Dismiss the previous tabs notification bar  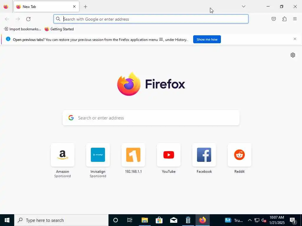coord(295,39)
